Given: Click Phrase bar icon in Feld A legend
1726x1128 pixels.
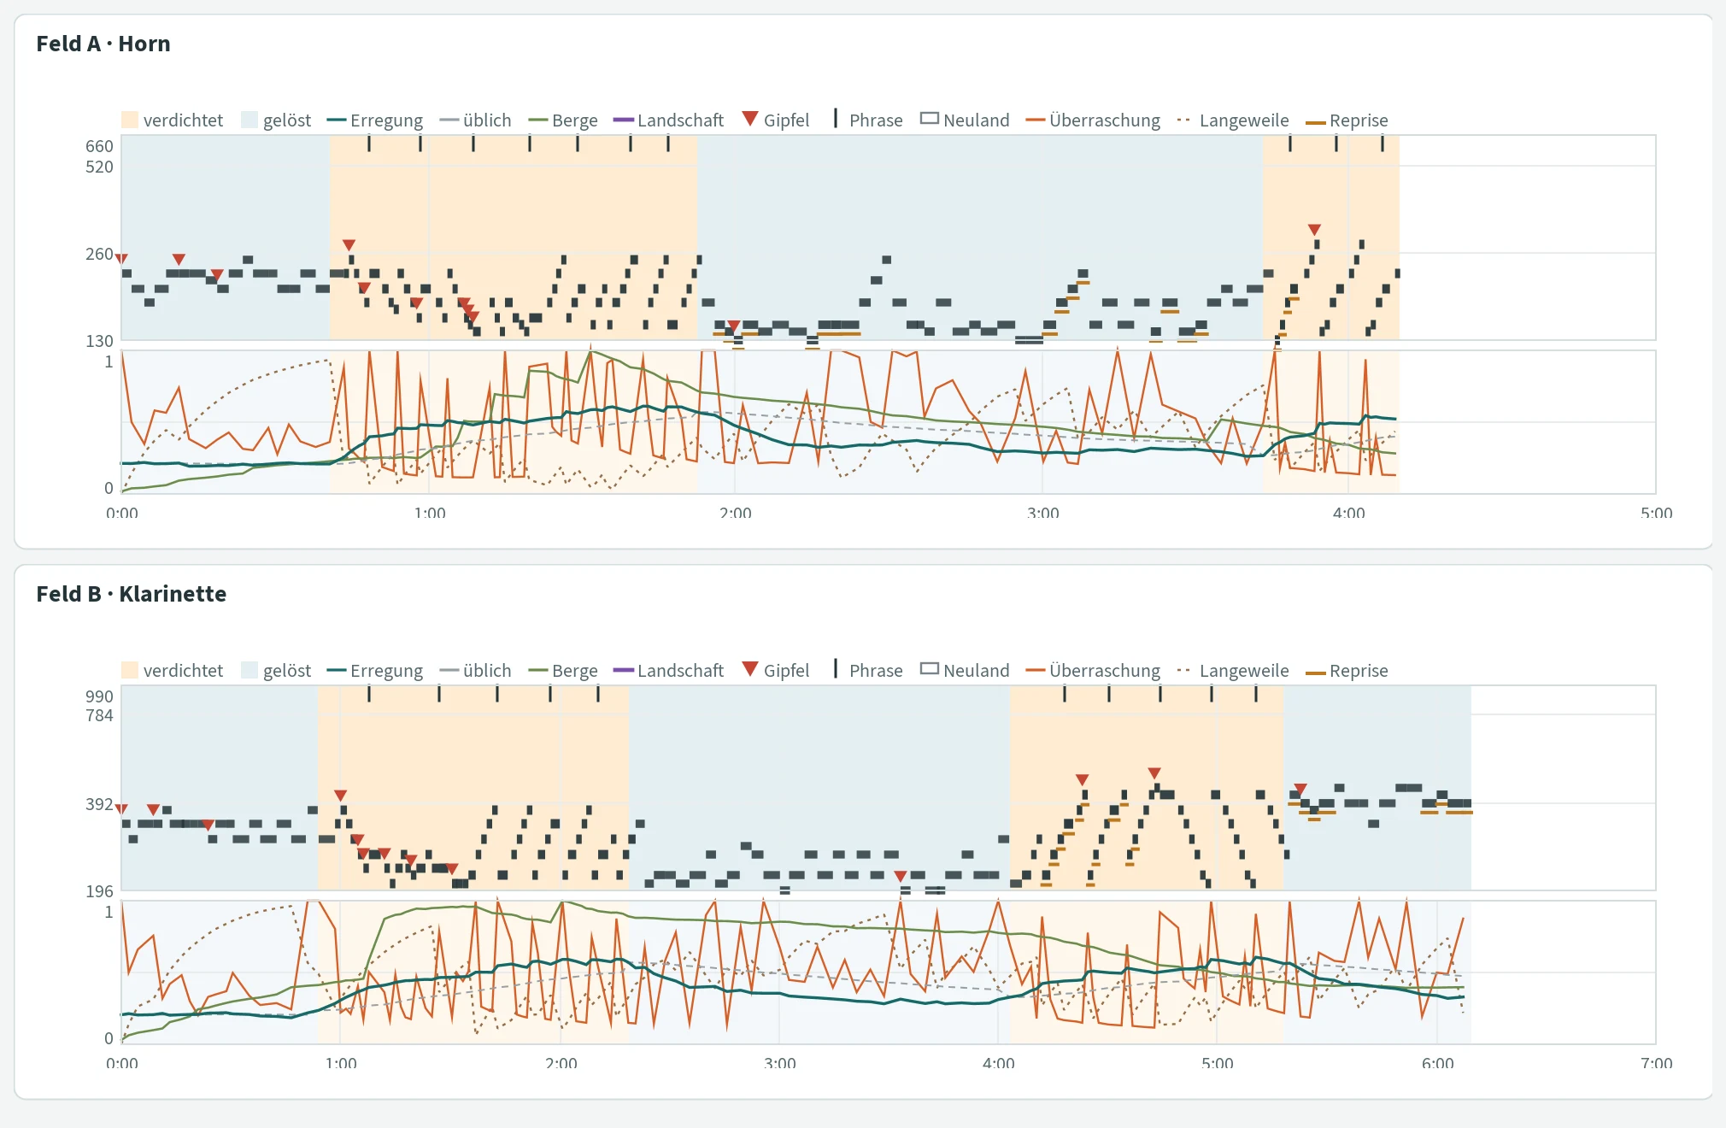Looking at the screenshot, I should pos(836,119).
